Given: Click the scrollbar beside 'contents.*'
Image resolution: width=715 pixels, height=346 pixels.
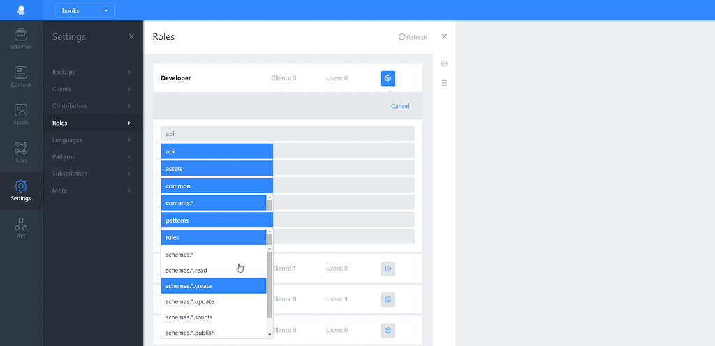Looking at the screenshot, I should coord(270,203).
